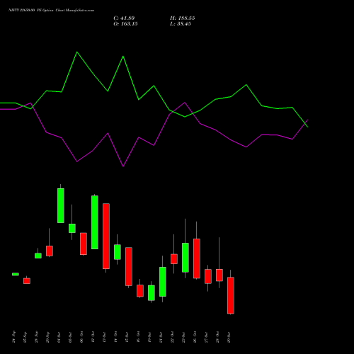The image size is (354, 354).
Task: Click the 29 Sep date label
Action: (48, 337)
